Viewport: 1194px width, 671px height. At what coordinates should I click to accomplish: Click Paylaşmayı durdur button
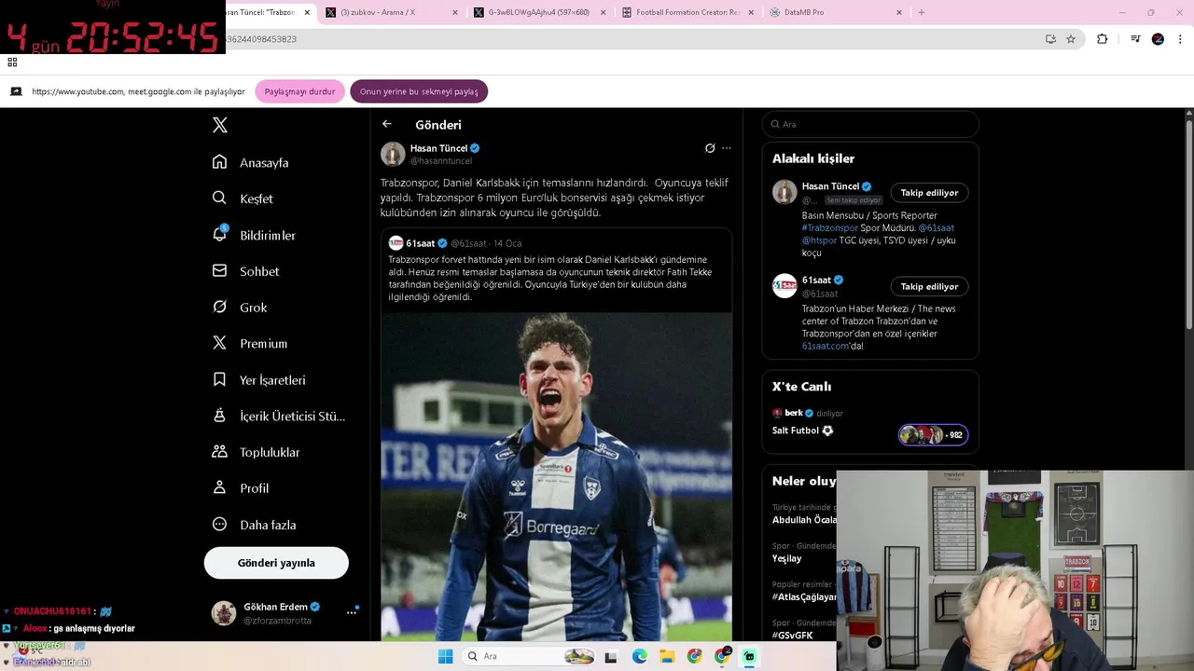click(x=299, y=91)
